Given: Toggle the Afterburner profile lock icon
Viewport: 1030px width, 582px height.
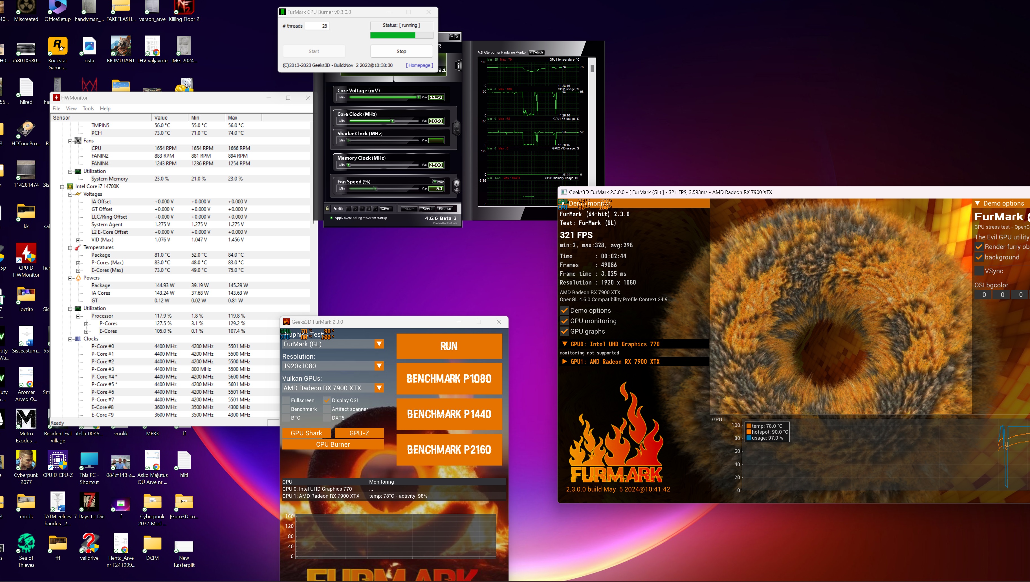Looking at the screenshot, I should tap(327, 209).
